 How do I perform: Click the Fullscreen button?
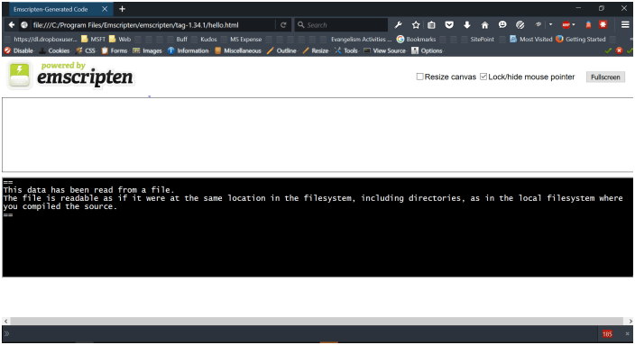pos(605,77)
